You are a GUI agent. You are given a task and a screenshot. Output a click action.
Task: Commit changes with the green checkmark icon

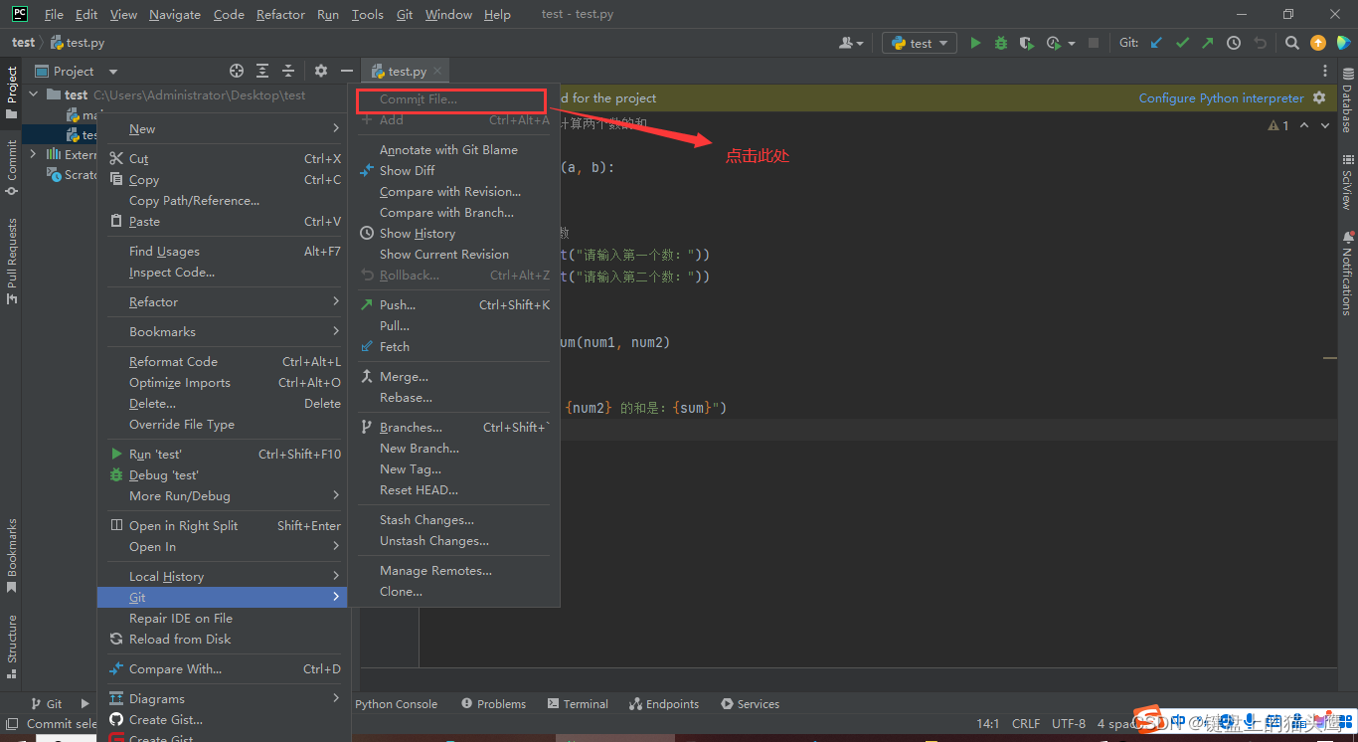1181,43
